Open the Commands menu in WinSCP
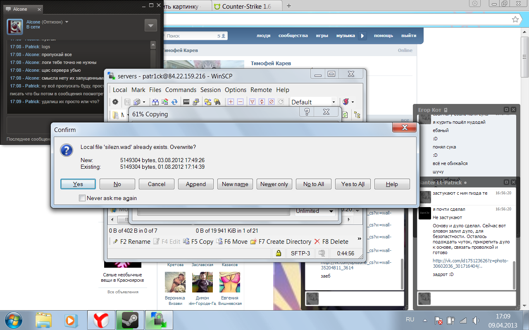 pyautogui.click(x=181, y=90)
